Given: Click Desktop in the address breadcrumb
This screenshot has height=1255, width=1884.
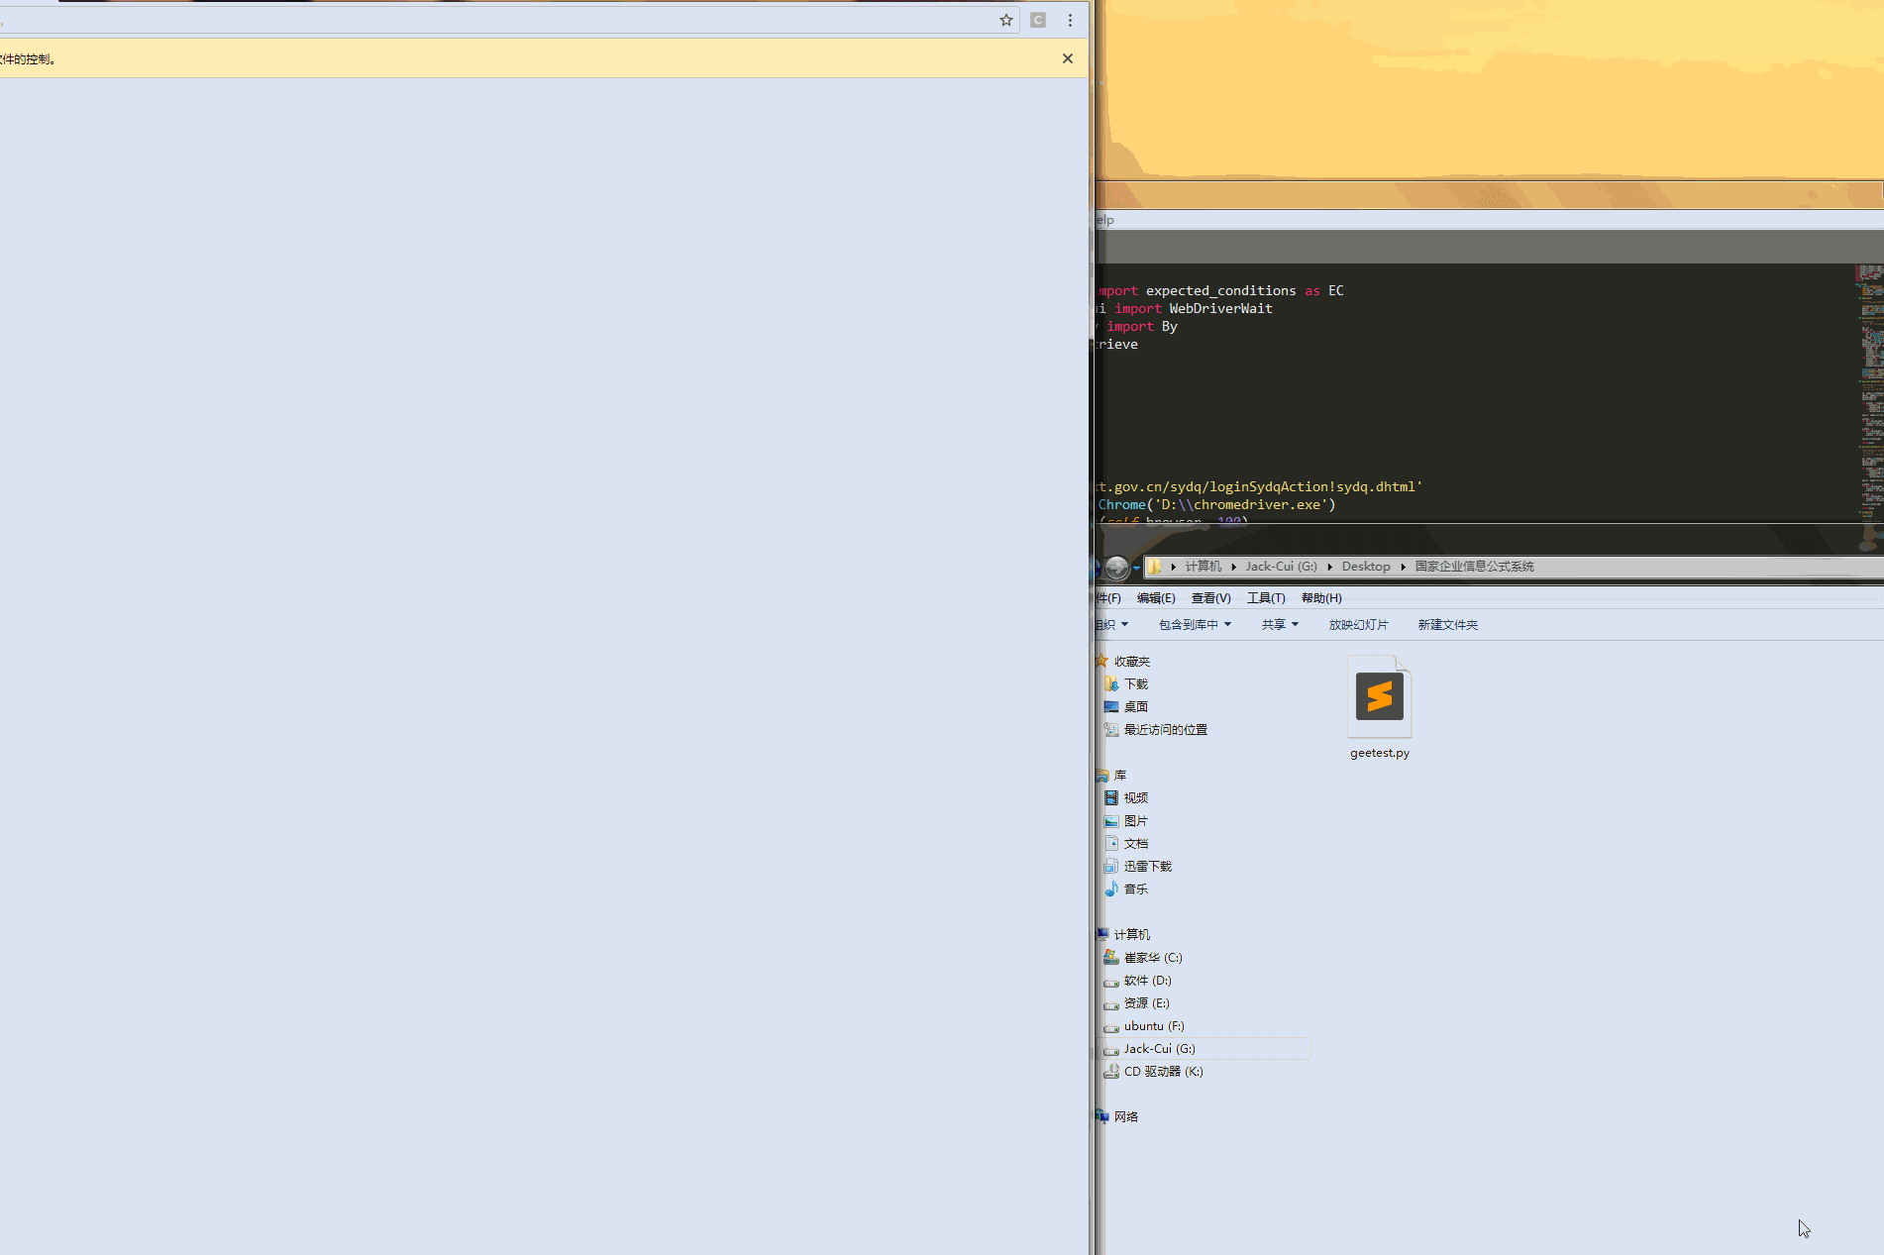Looking at the screenshot, I should [1366, 567].
